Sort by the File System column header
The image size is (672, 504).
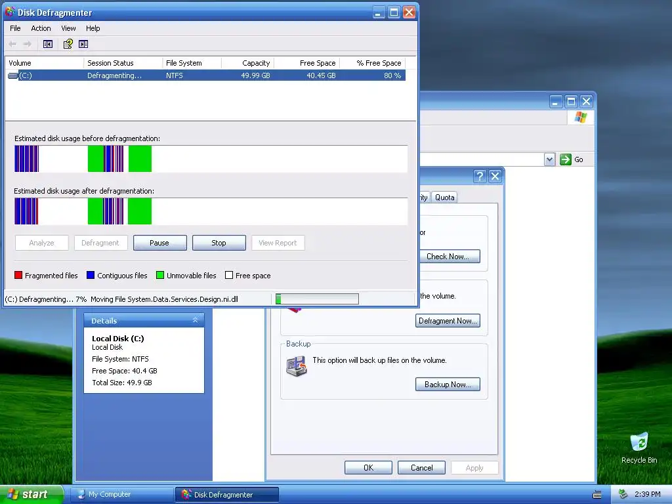click(192, 63)
